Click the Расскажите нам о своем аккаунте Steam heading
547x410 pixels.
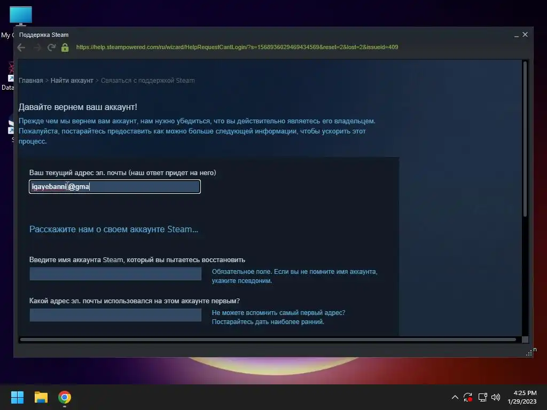click(114, 229)
